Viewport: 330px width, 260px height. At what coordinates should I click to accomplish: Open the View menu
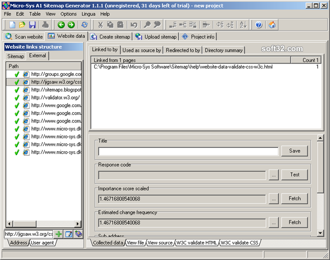coord(51,14)
